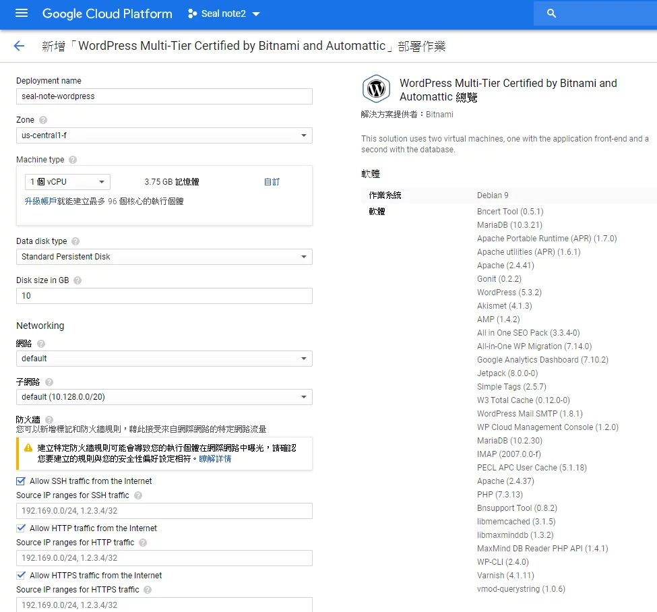Screen dimensions: 657x612
Task: Select the text 'W3 Total Cache (0.12.0-0)'
Action: [x=524, y=400]
